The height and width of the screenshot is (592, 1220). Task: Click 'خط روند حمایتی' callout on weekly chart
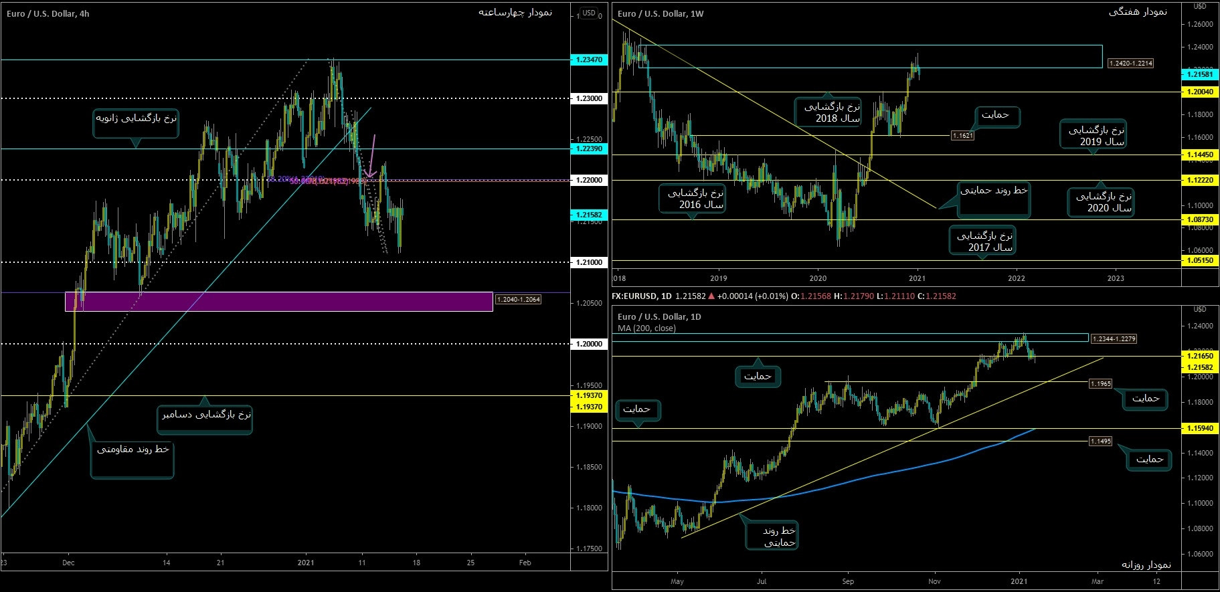click(x=994, y=199)
